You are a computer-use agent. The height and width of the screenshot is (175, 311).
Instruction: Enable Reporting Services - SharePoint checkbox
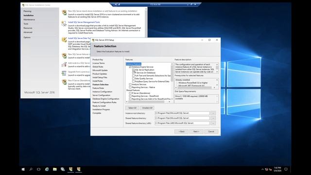(x=130, y=96)
